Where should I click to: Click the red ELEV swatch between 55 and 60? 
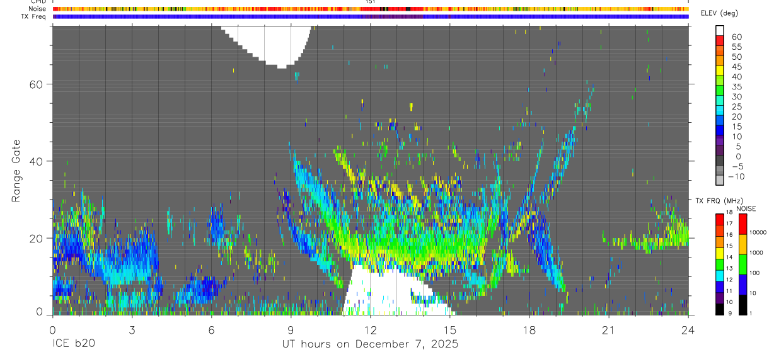[720, 42]
